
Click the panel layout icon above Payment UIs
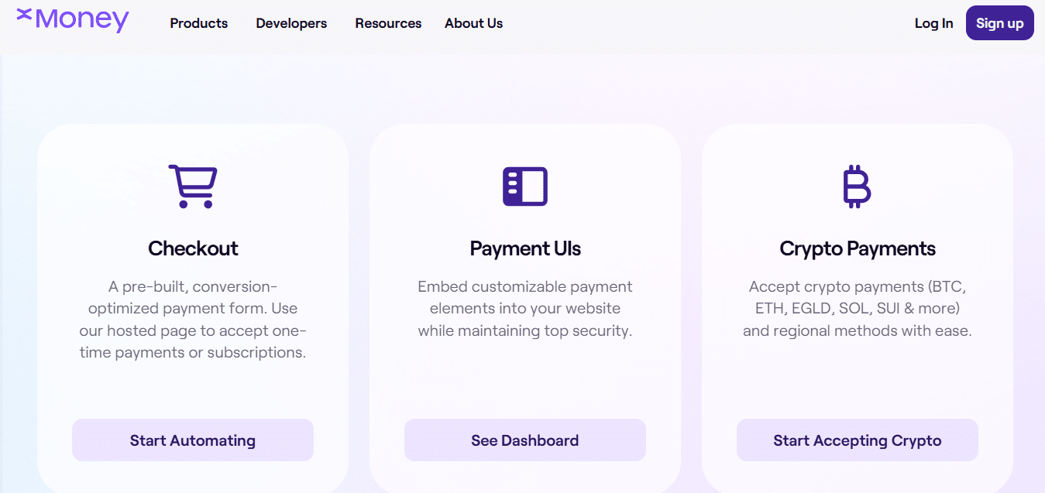point(525,187)
